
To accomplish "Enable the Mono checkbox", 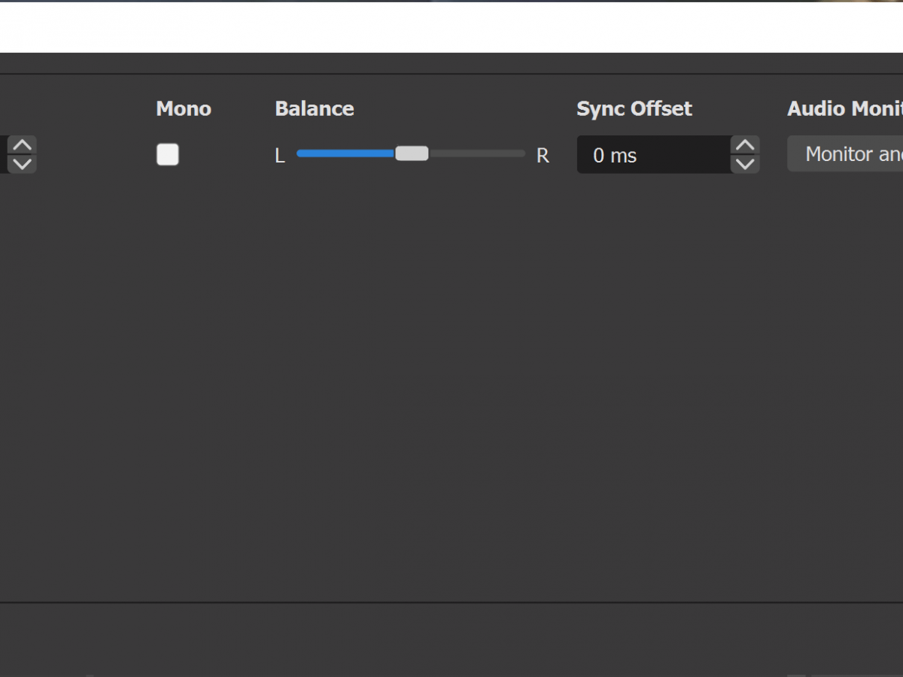I will tap(167, 154).
